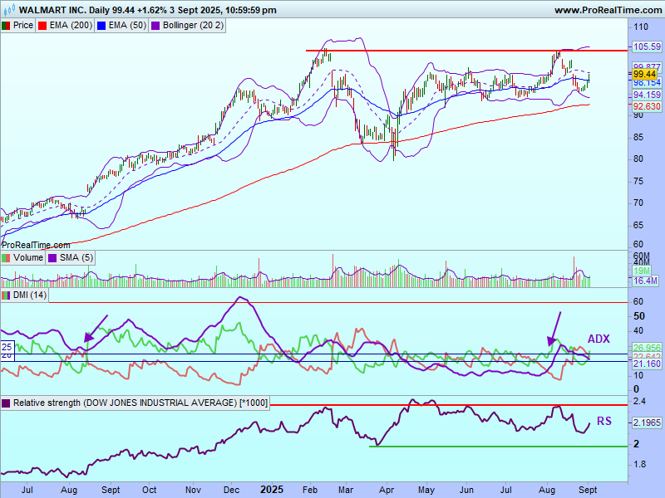
Task: Click the Mar label on time axis
Action: [346, 490]
